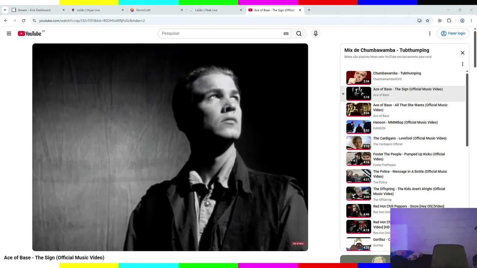Image resolution: width=477 pixels, height=268 pixels.
Task: Close the StormCraft tab
Action: coord(182,10)
